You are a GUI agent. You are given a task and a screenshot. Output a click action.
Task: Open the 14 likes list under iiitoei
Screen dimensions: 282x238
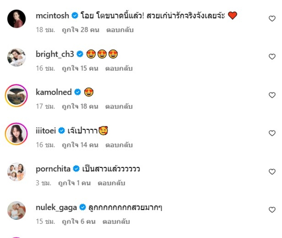point(79,145)
